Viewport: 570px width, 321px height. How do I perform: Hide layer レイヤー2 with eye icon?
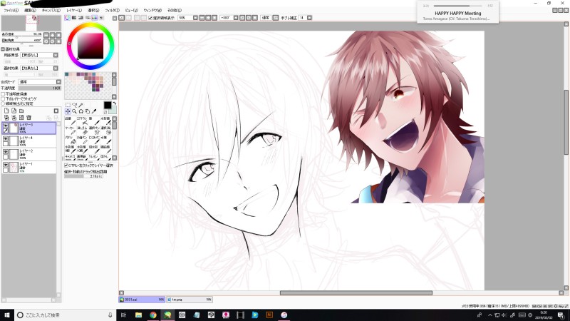tap(6, 152)
